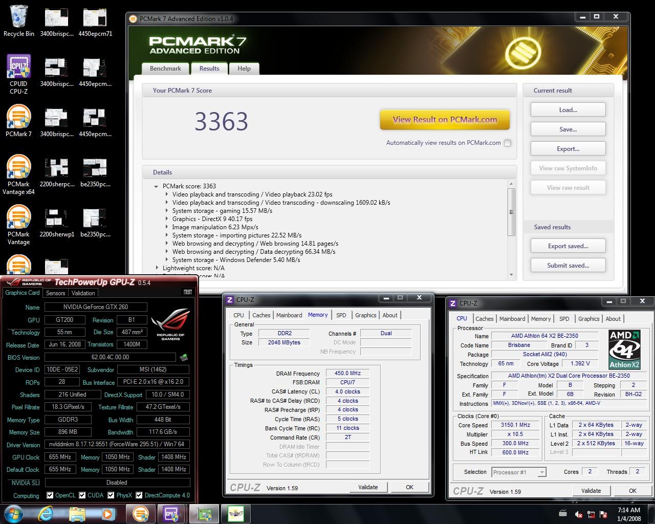The height and width of the screenshot is (524, 655).
Task: Click the muted volume tray icon
Action: tap(579, 514)
